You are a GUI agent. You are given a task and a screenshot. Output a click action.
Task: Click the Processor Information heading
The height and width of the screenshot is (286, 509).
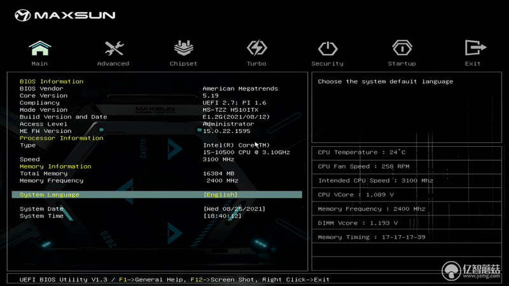[61, 138]
